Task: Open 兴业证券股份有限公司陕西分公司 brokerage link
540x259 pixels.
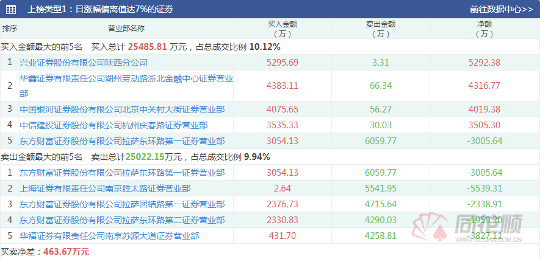Action: click(84, 63)
